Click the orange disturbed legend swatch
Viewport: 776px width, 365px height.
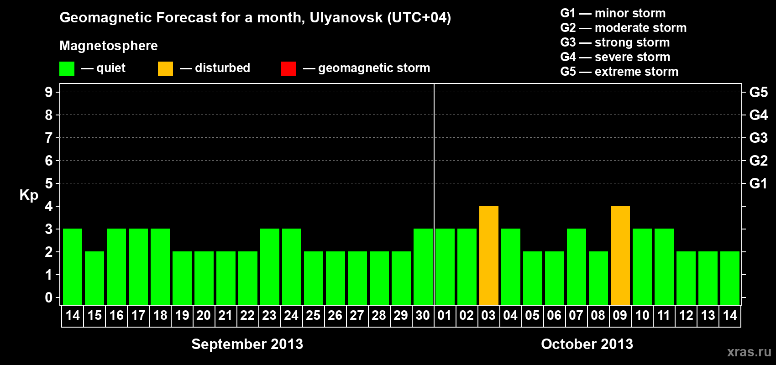pos(166,69)
